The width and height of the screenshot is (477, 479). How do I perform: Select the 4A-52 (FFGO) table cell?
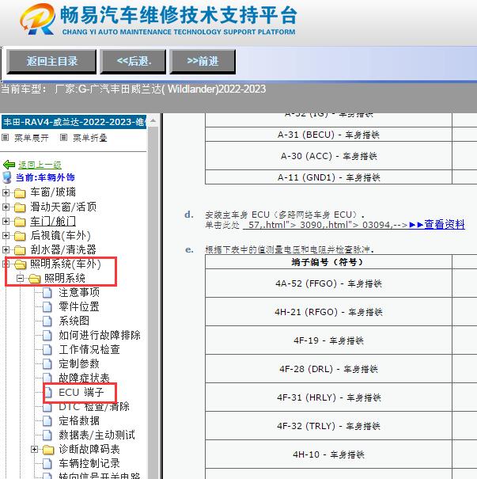(328, 283)
